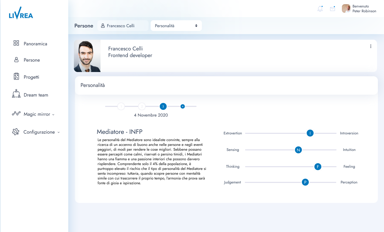Click the Dream team group icon

tap(16, 94)
